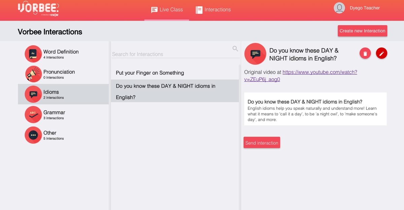404x210 pixels.
Task: Open the Grammar category label
Action: [54, 113]
